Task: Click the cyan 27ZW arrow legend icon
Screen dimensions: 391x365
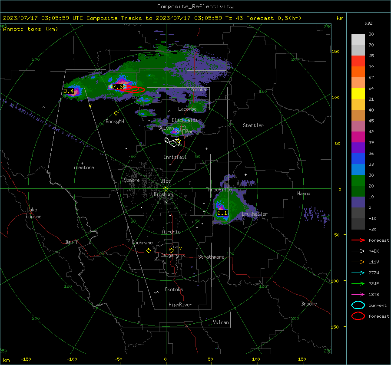Action: (358, 273)
